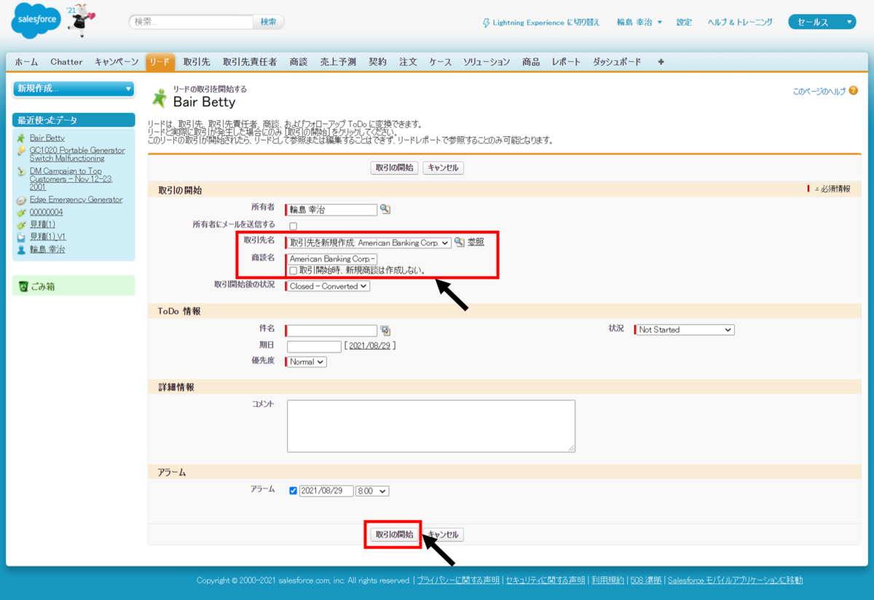This screenshot has height=600, width=874.
Task: Click the GC1020 case icon in recent items
Action: [x=21, y=151]
